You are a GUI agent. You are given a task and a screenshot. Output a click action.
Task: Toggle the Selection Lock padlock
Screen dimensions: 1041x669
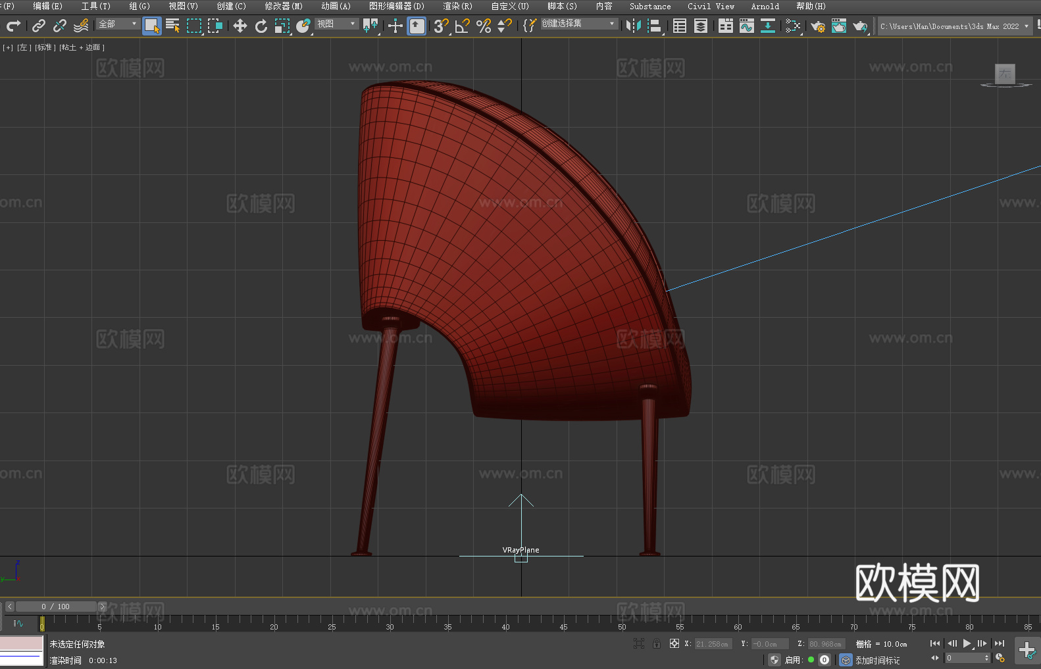click(657, 643)
